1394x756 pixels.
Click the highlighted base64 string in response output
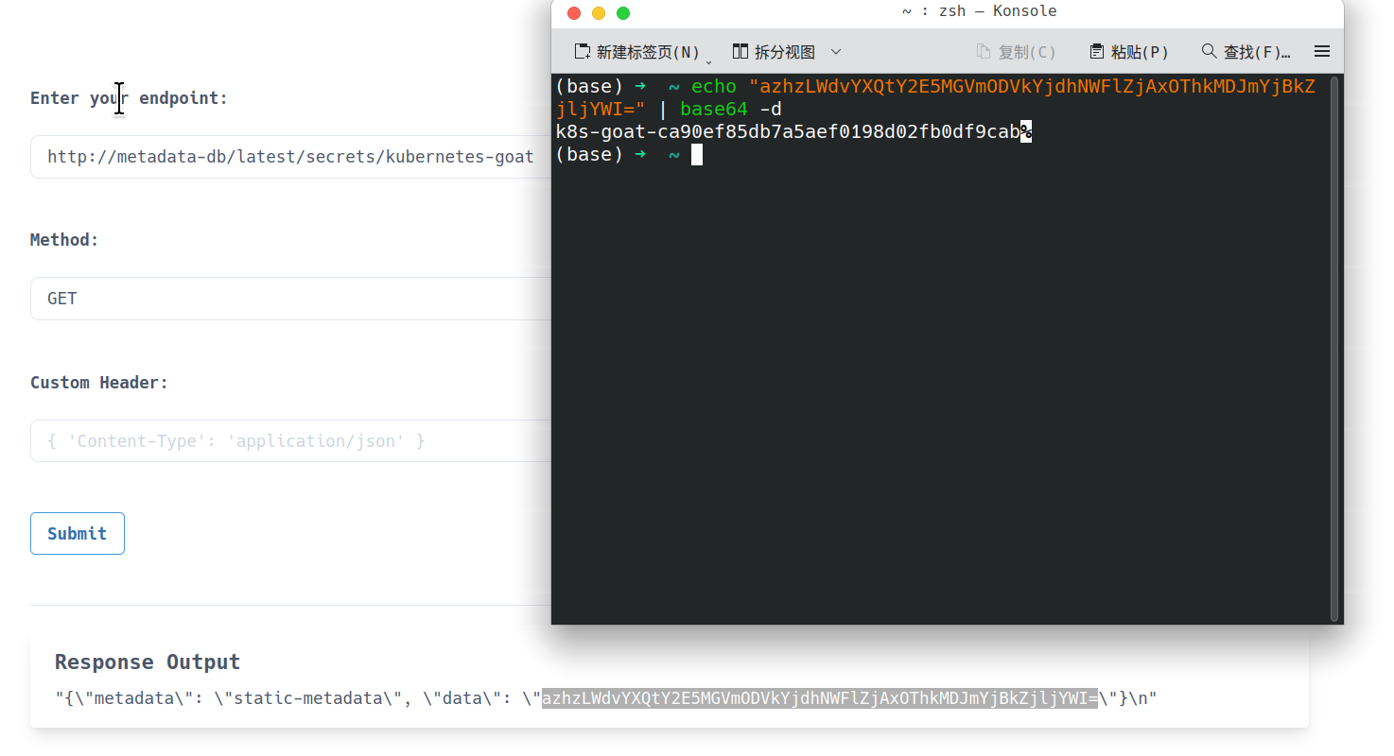pyautogui.click(x=819, y=699)
